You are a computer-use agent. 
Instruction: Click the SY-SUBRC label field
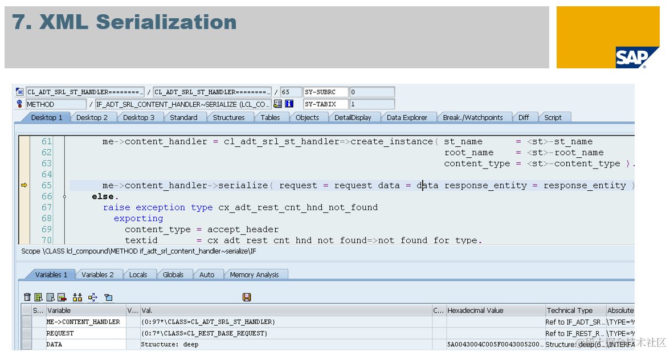point(325,92)
